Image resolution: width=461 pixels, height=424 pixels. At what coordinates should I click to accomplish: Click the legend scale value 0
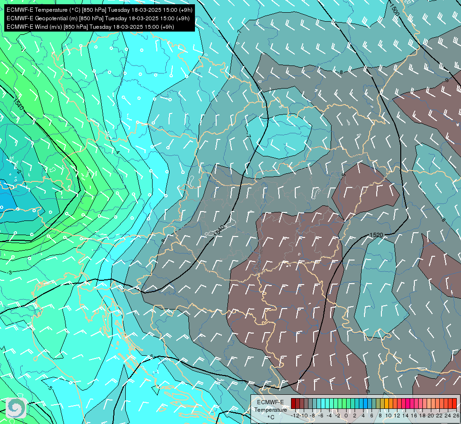click(x=346, y=416)
